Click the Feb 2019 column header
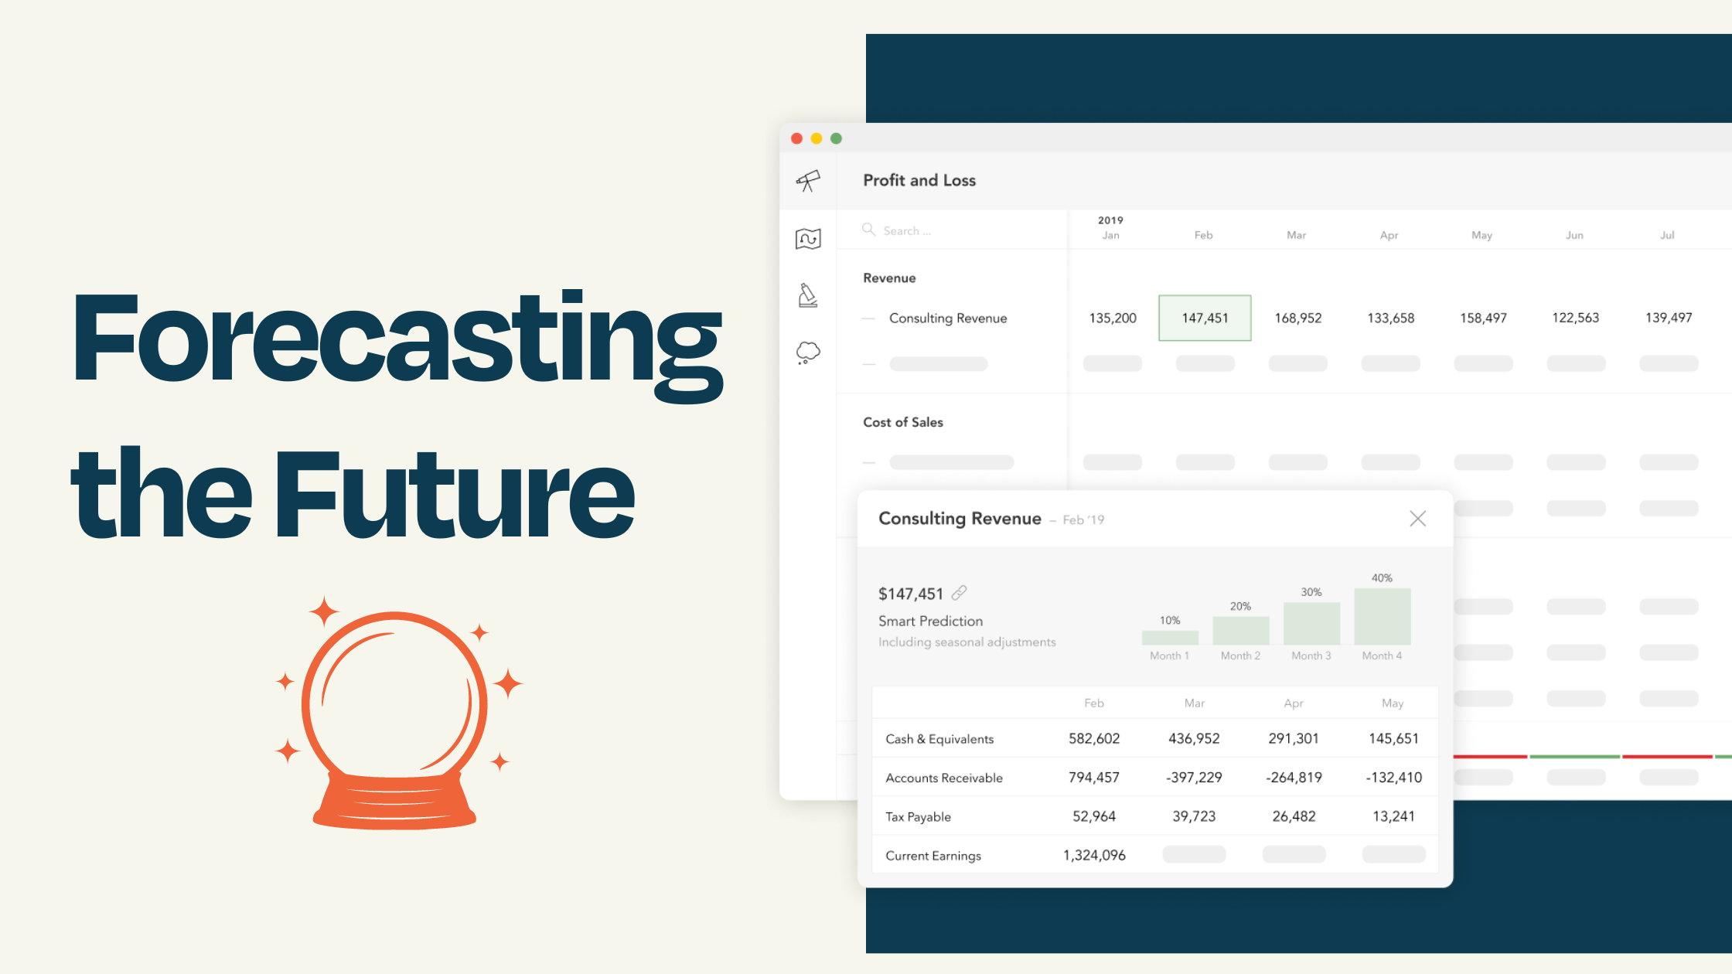The width and height of the screenshot is (1732, 974). click(1202, 234)
